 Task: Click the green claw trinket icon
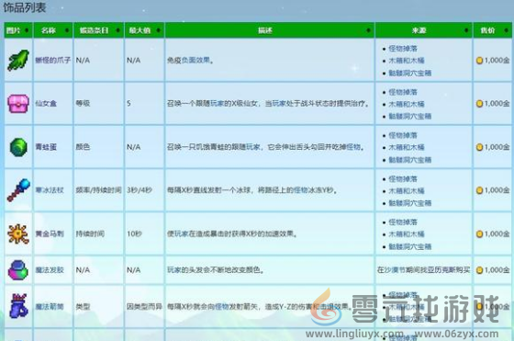[18, 60]
